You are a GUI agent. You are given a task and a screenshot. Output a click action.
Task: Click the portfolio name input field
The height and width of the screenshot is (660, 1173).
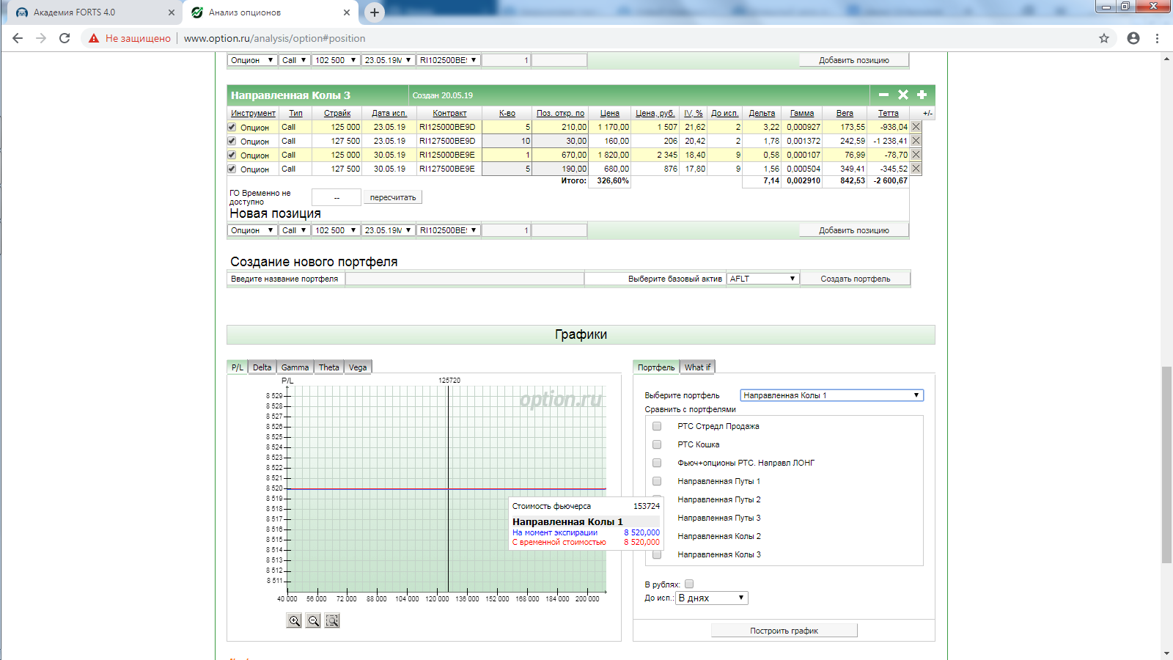point(464,279)
